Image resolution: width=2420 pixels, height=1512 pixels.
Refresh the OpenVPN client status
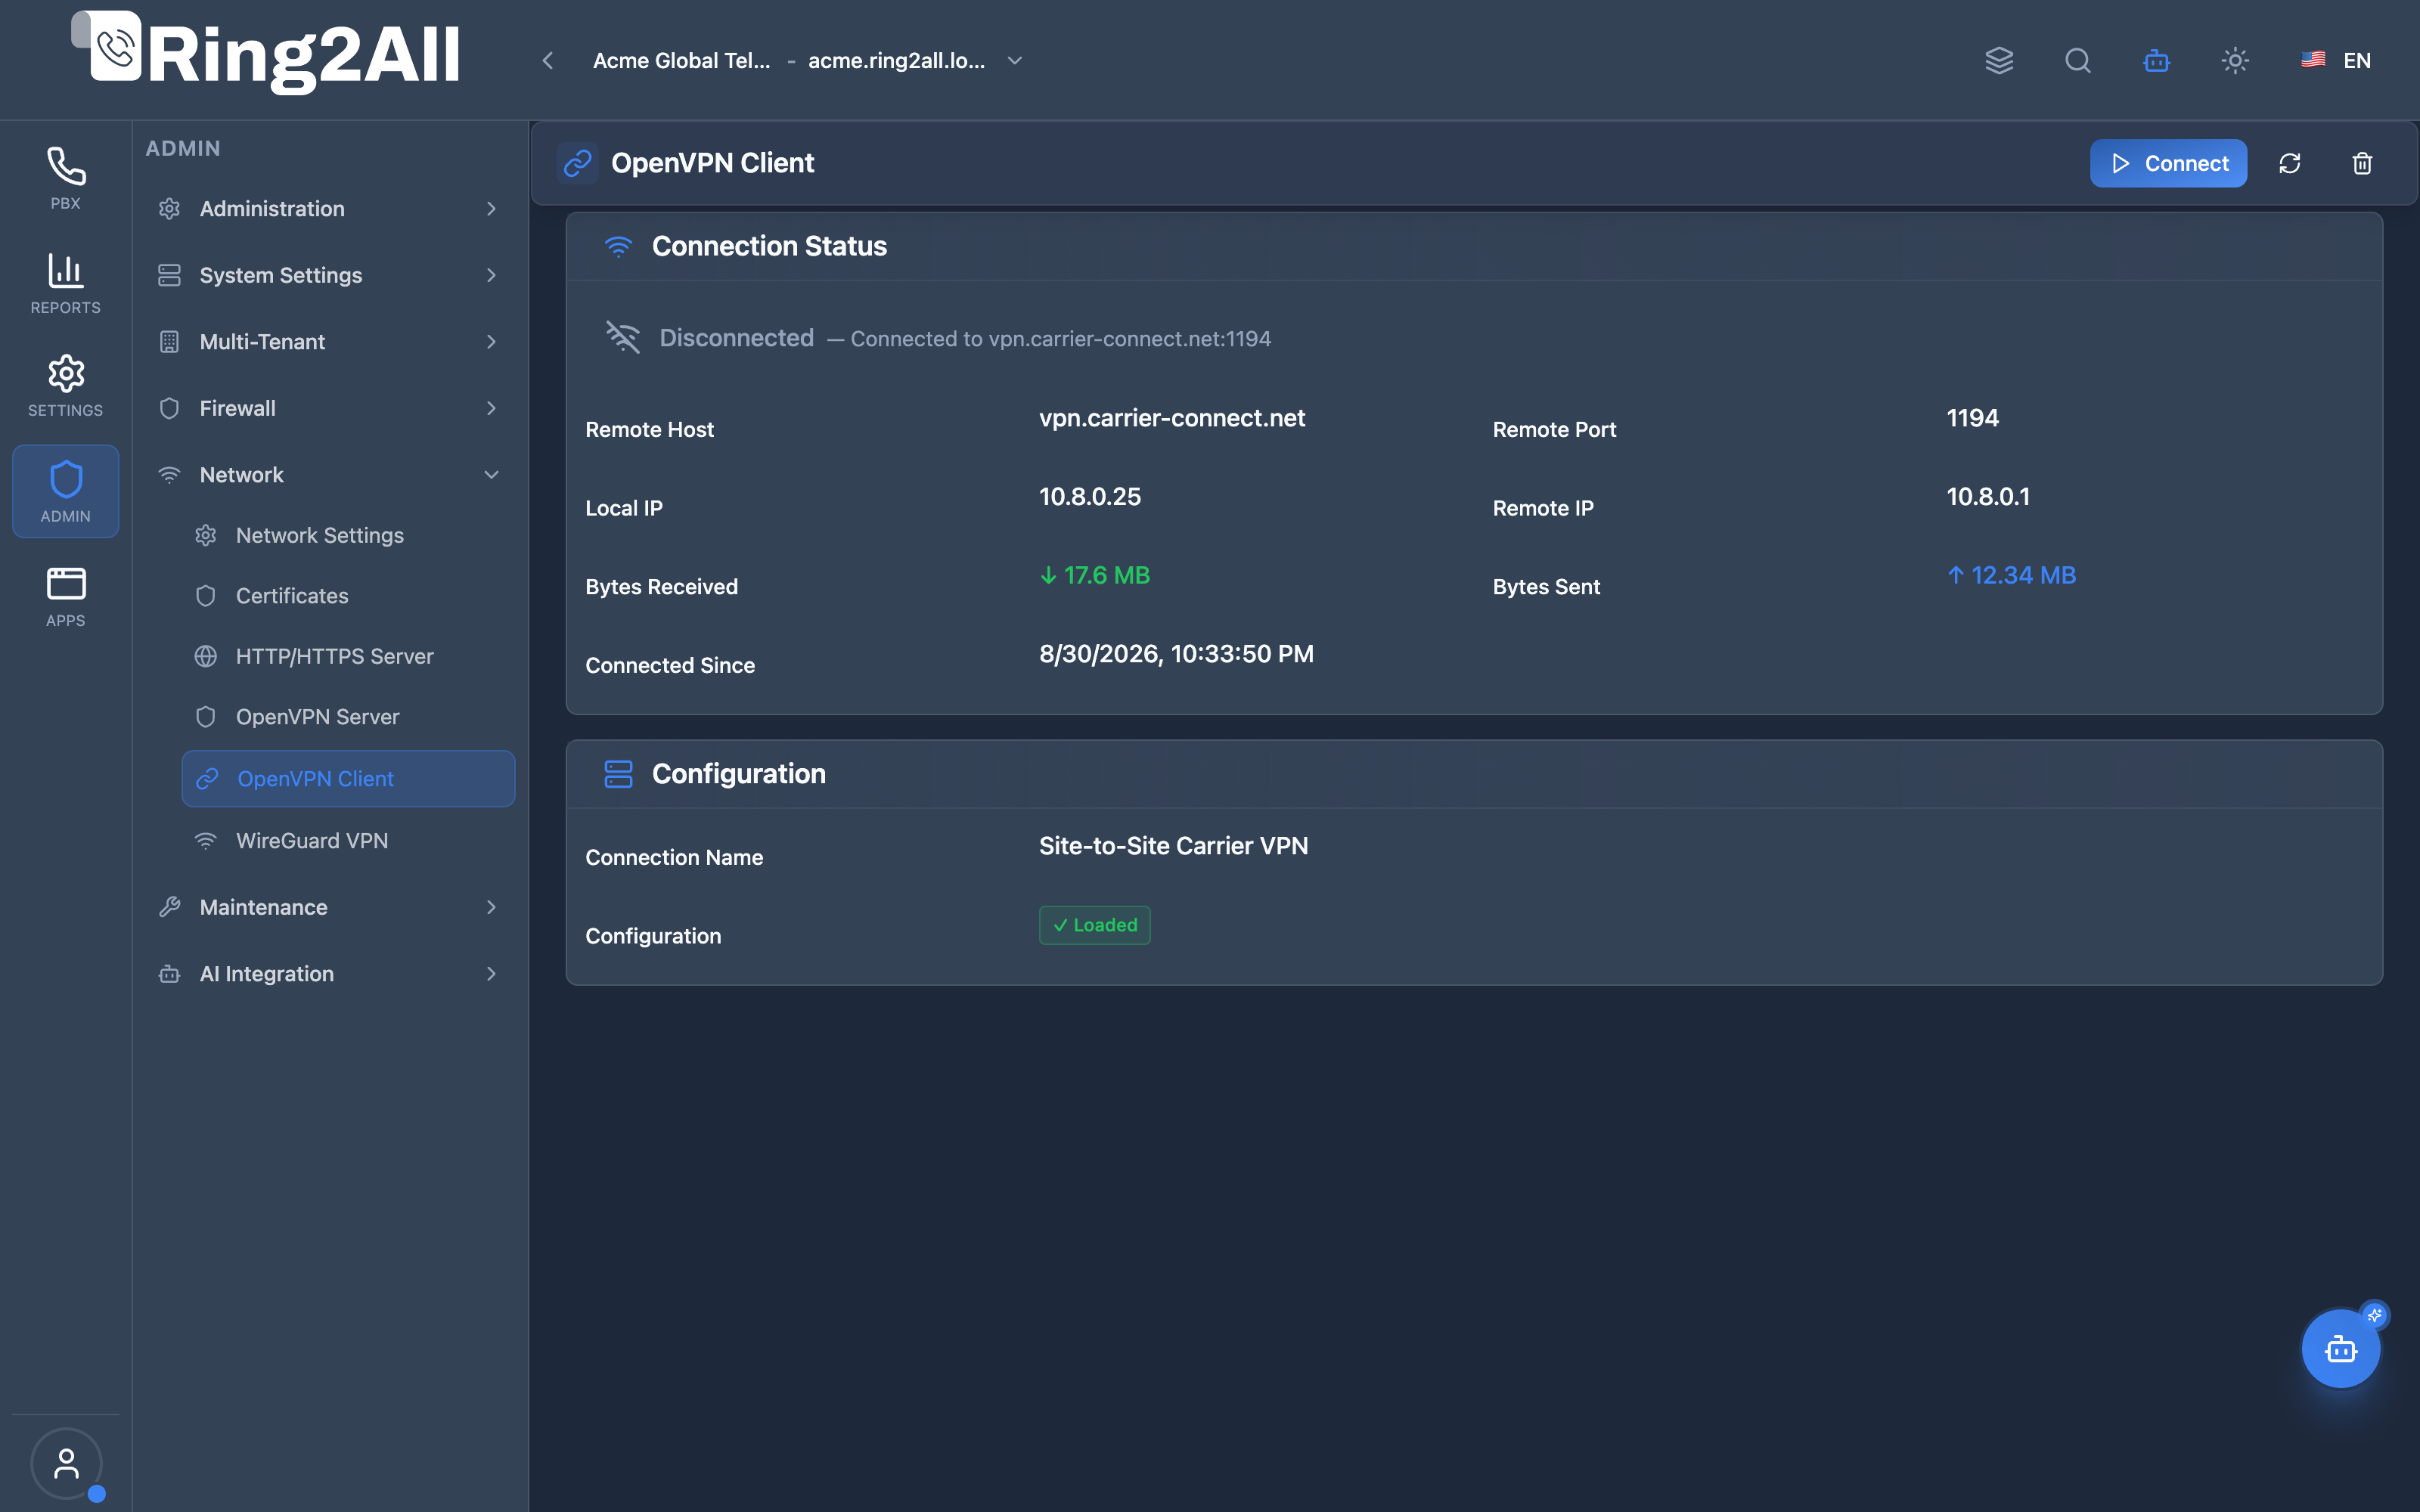pyautogui.click(x=2290, y=163)
